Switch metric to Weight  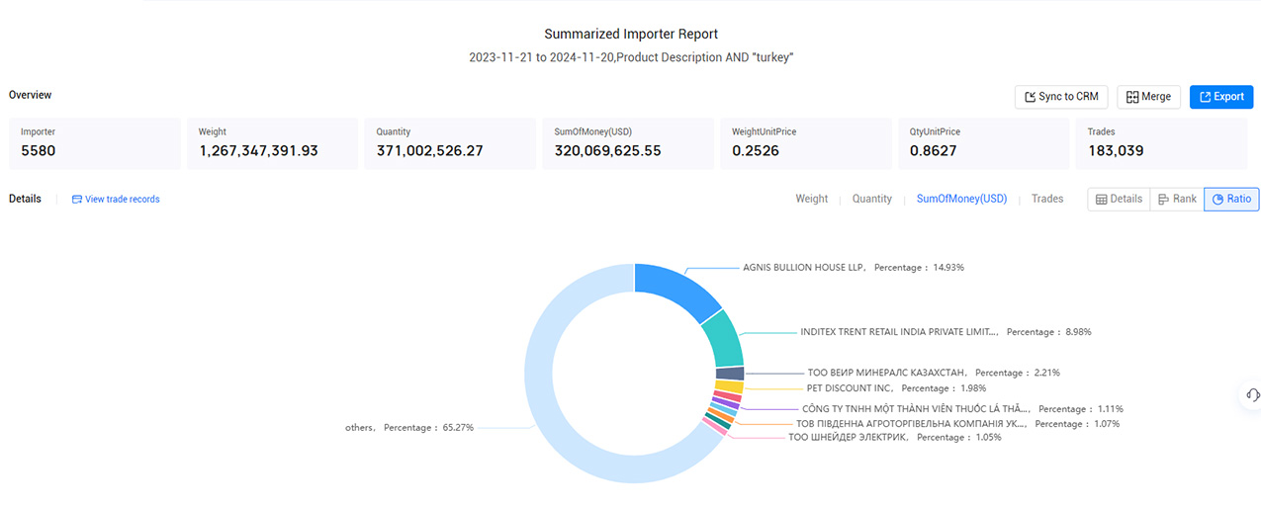point(812,199)
